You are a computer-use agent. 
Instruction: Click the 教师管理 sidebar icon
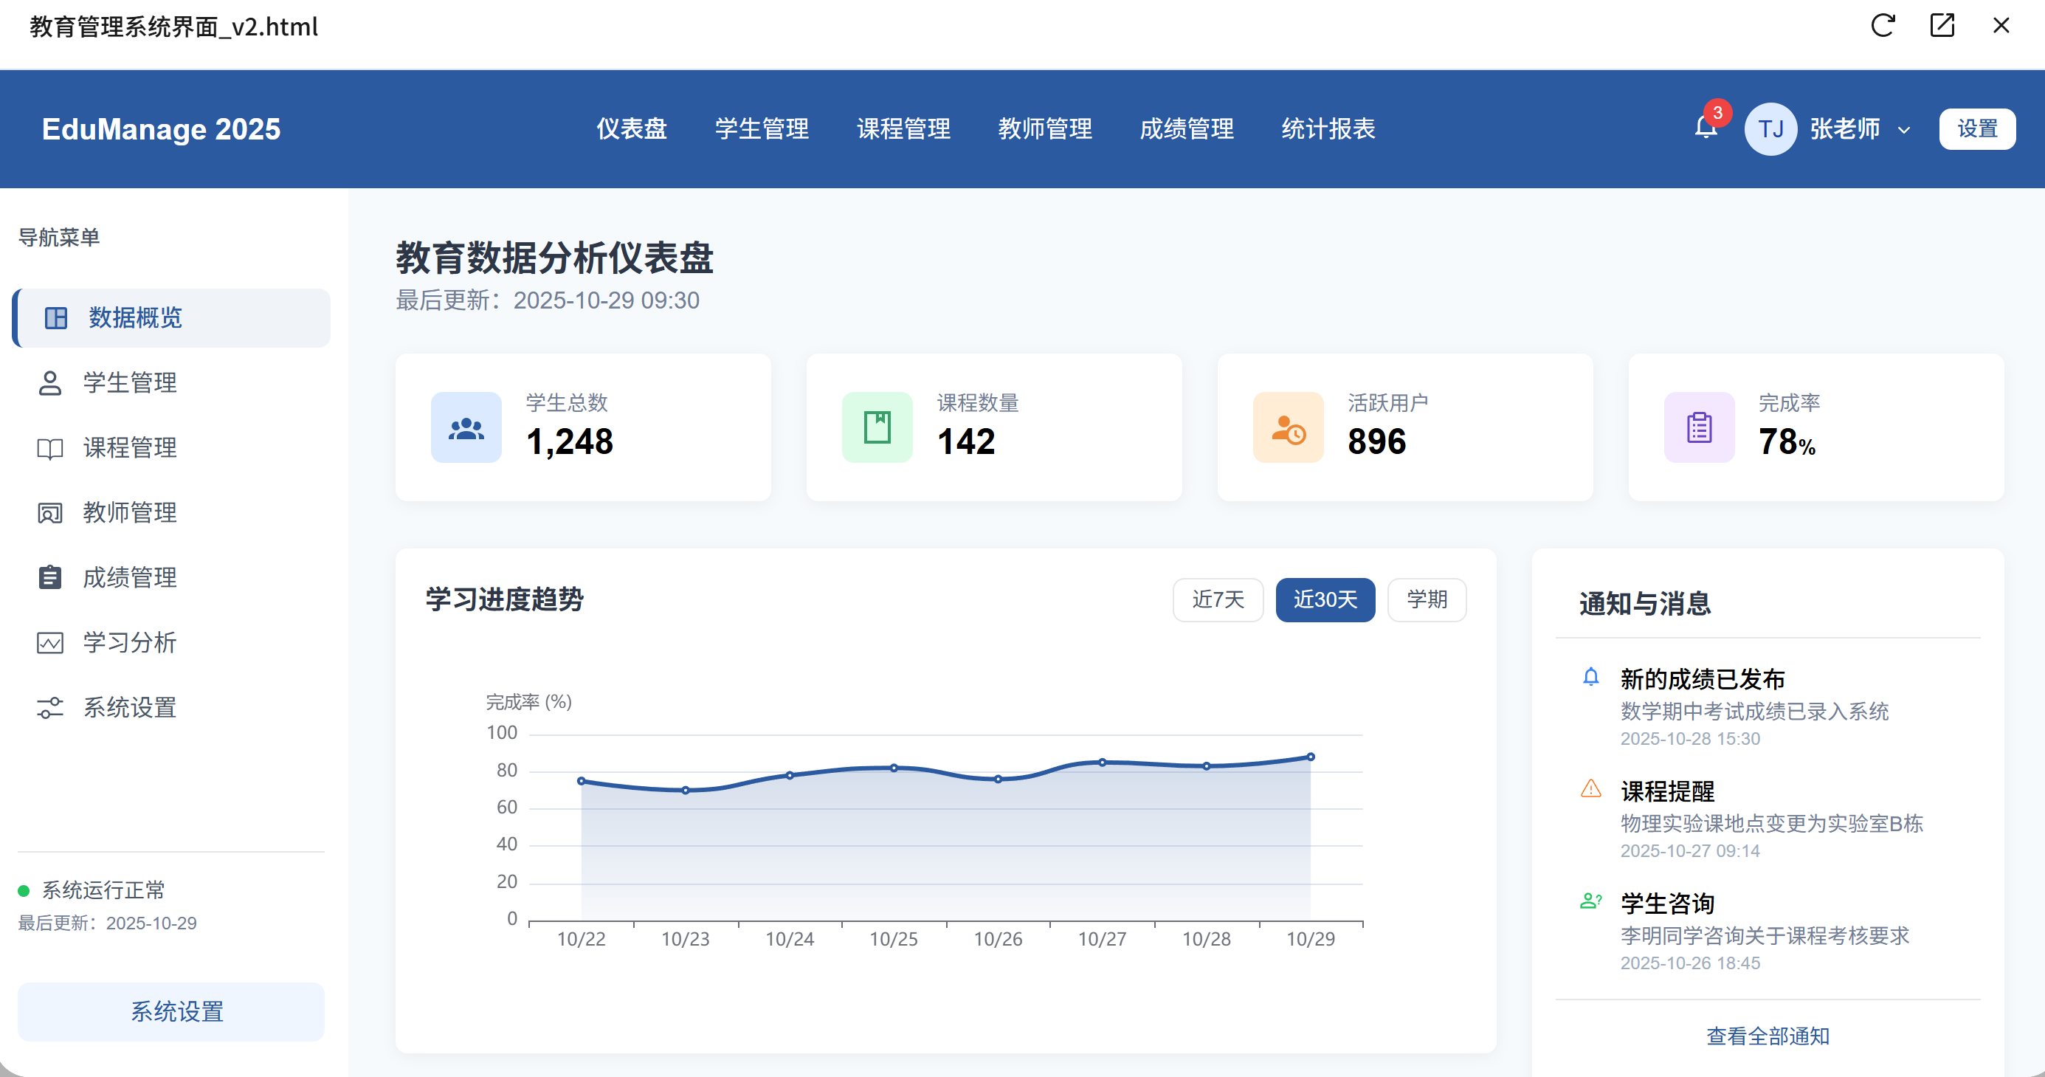tap(50, 512)
